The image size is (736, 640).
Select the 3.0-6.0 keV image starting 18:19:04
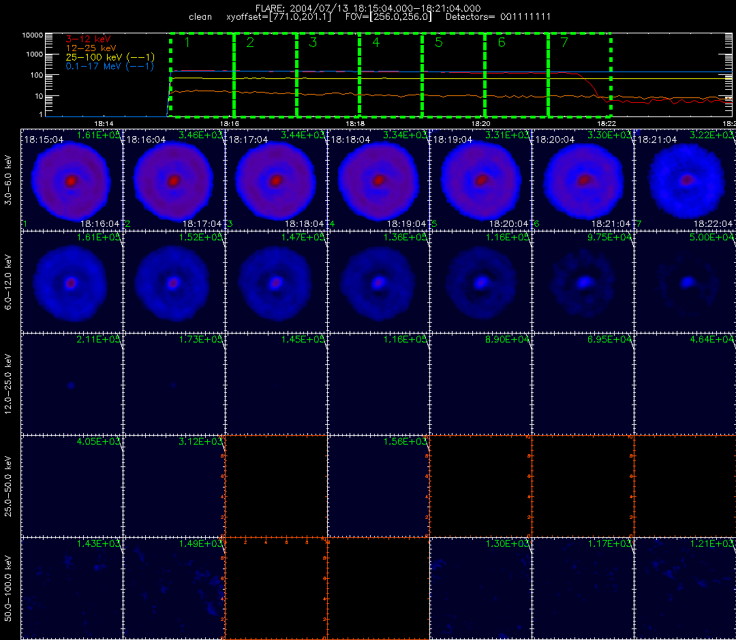[x=481, y=180]
